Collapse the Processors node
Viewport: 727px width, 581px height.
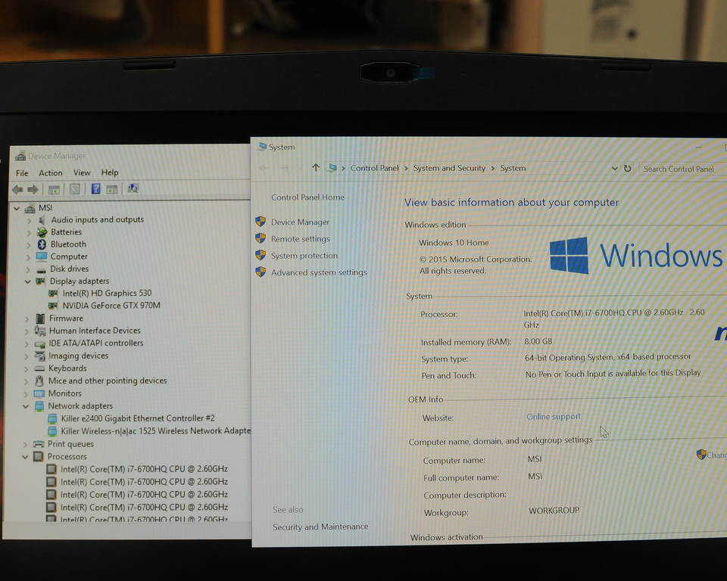[25, 457]
